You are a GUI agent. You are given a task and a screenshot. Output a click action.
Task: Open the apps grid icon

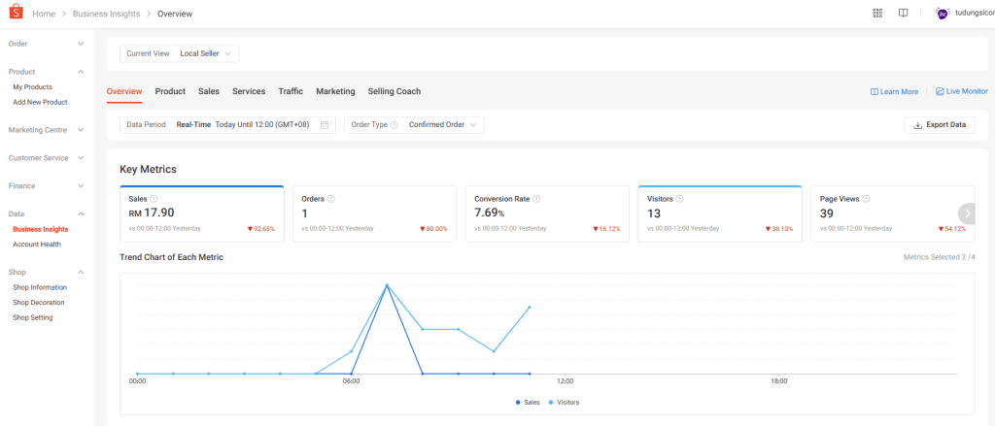tap(877, 13)
